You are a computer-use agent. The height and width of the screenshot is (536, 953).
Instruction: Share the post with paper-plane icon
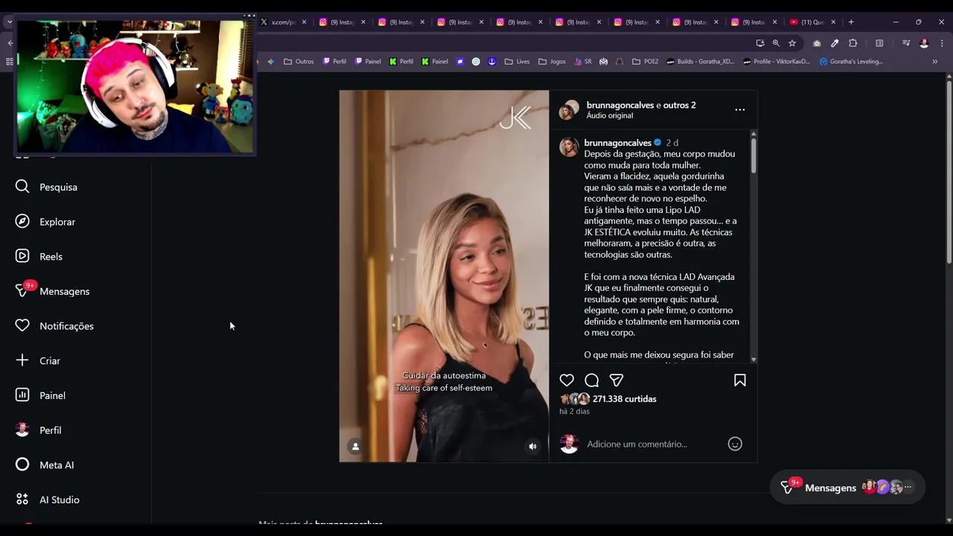[x=616, y=380]
